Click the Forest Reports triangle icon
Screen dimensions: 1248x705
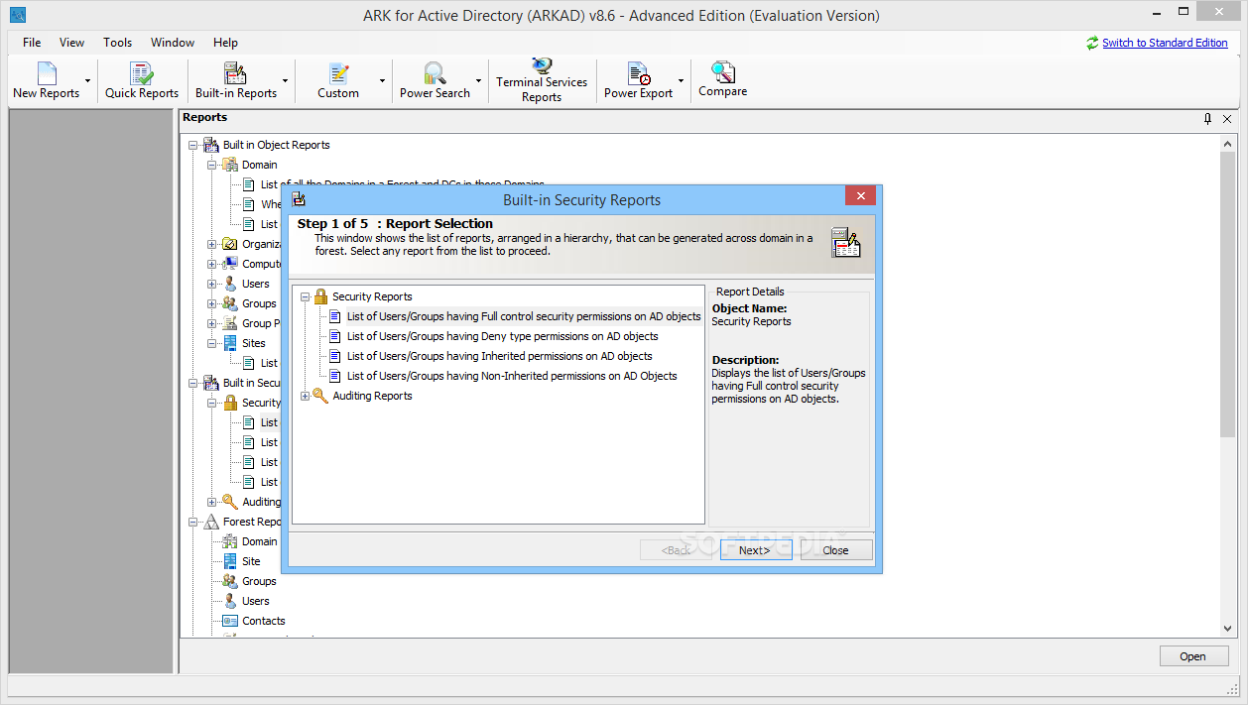211,522
